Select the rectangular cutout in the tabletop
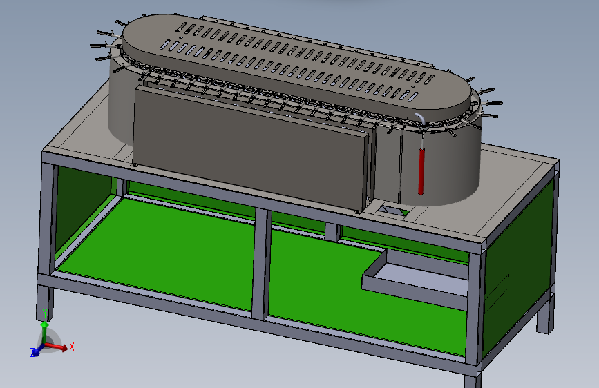Screen dimensions: 599x388 click(x=393, y=211)
